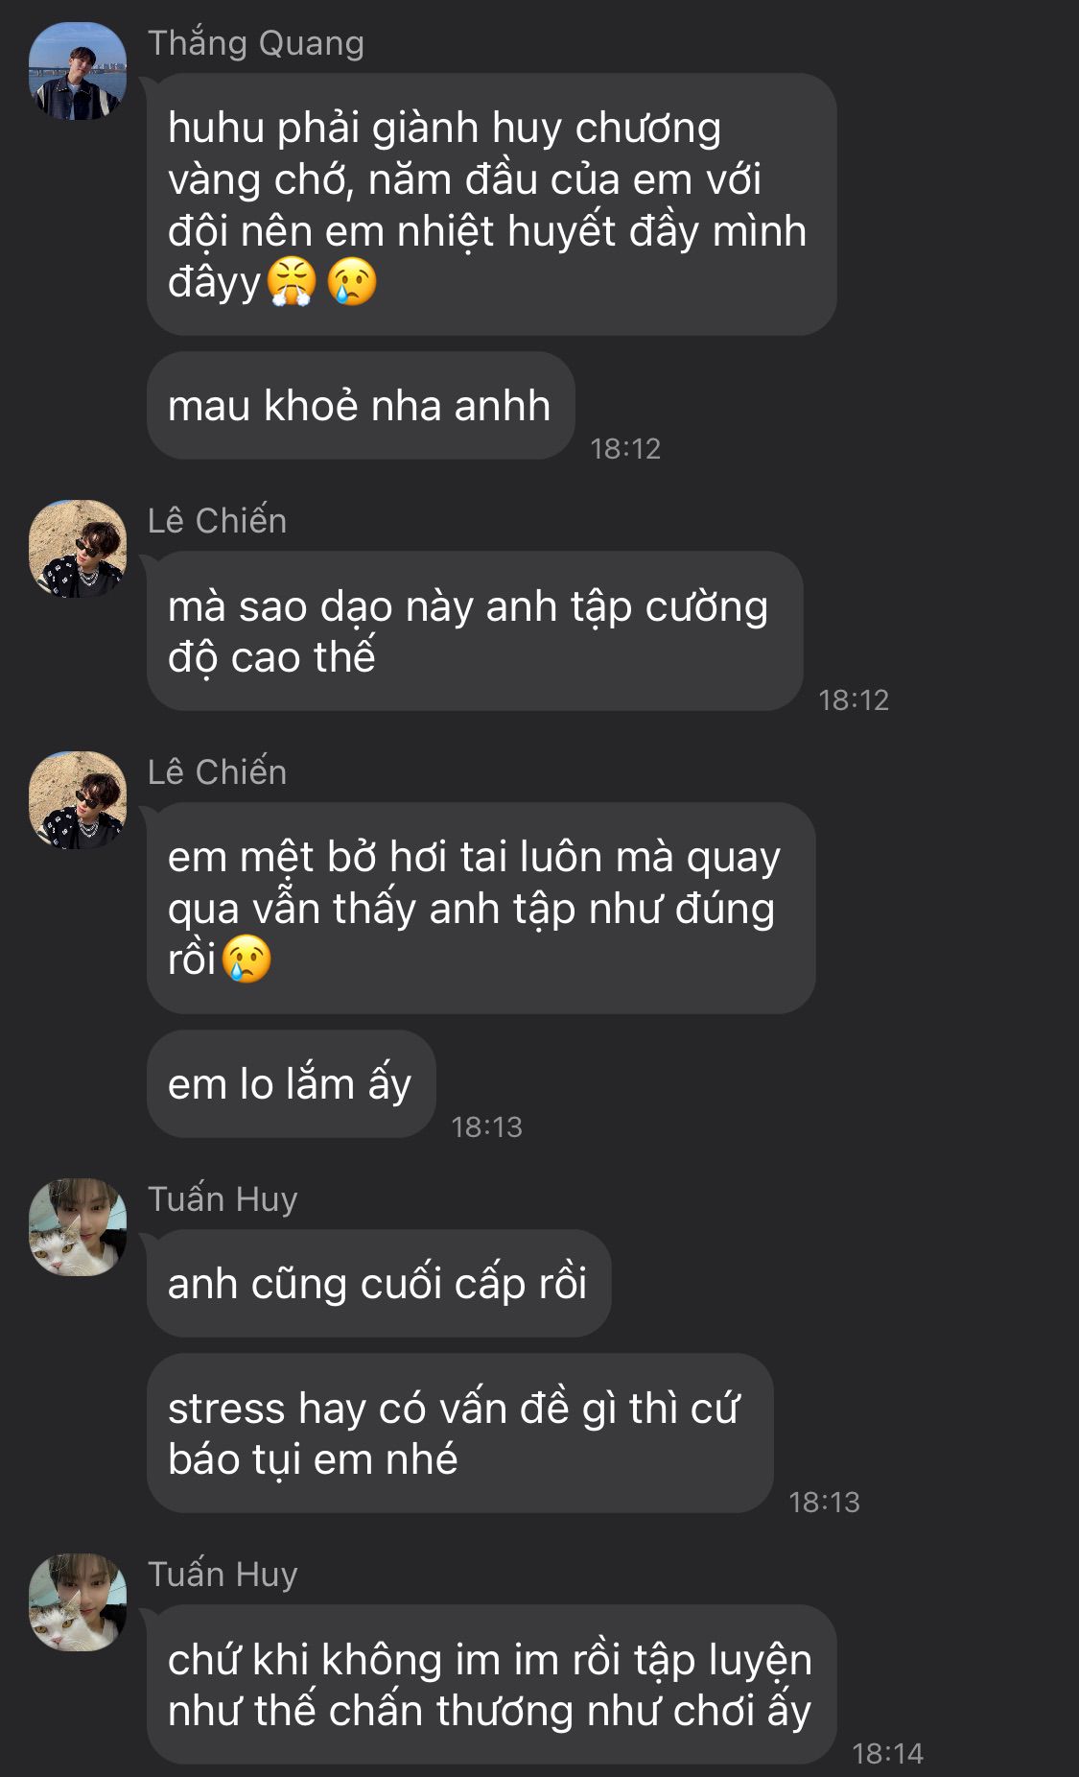
Task: Tap the 'anh cũng cuối cấp rồi' message
Action: 379,1283
